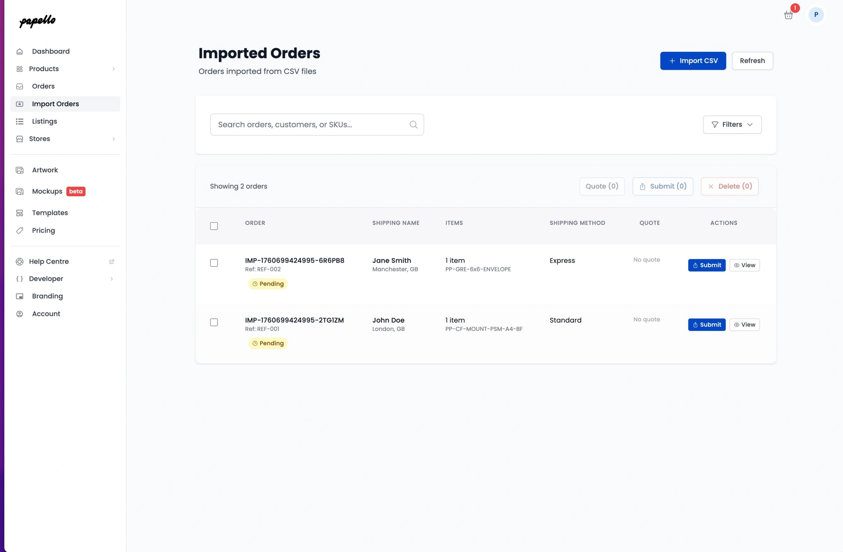Open Help Centre external link icon
This screenshot has height=552, width=843.
(112, 262)
